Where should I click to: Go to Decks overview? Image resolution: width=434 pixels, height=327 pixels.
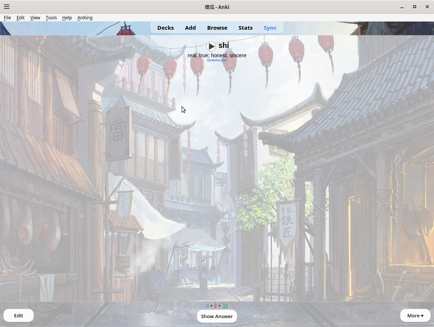tap(166, 28)
